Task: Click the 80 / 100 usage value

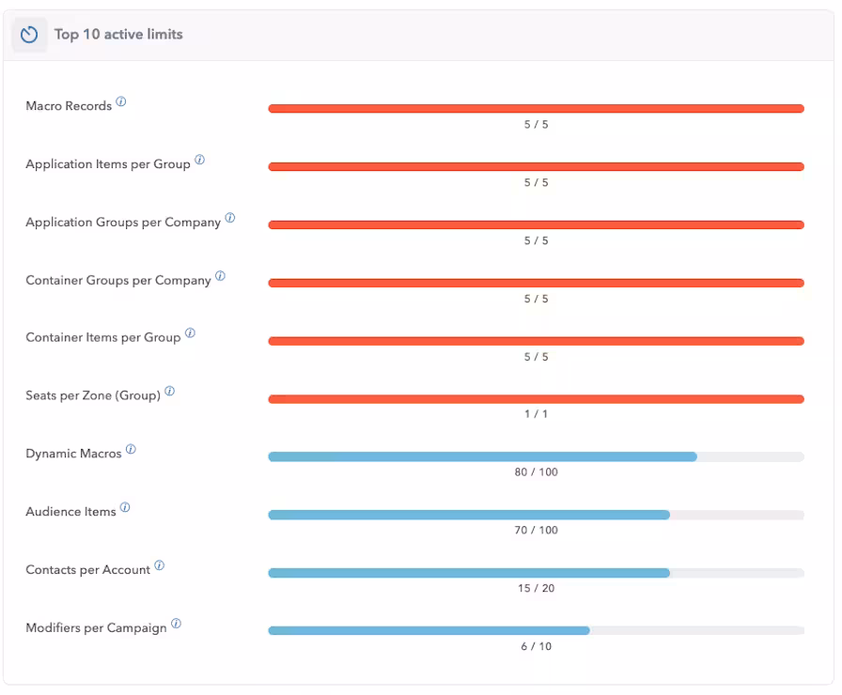Action: (536, 472)
